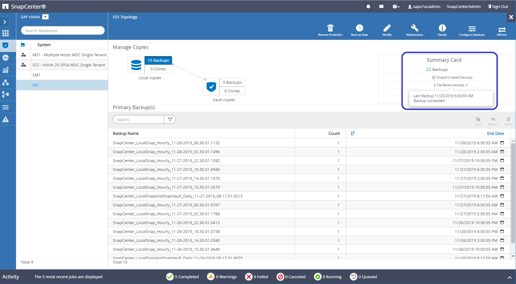Select SS2 - HANA 20 SPS4 system
516x284 pixels.
69,65
